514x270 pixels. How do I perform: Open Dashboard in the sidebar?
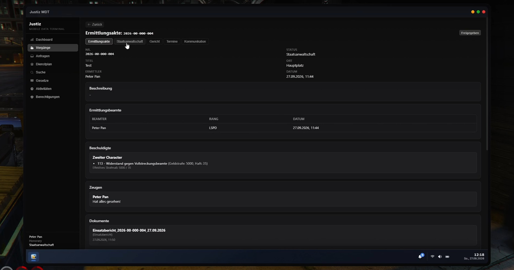click(53, 40)
